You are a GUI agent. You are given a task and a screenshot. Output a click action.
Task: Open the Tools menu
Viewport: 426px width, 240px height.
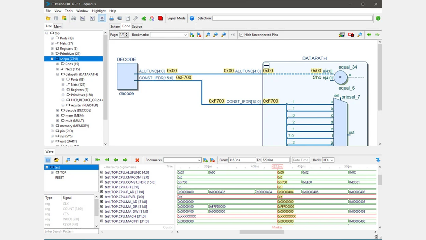(x=69, y=11)
